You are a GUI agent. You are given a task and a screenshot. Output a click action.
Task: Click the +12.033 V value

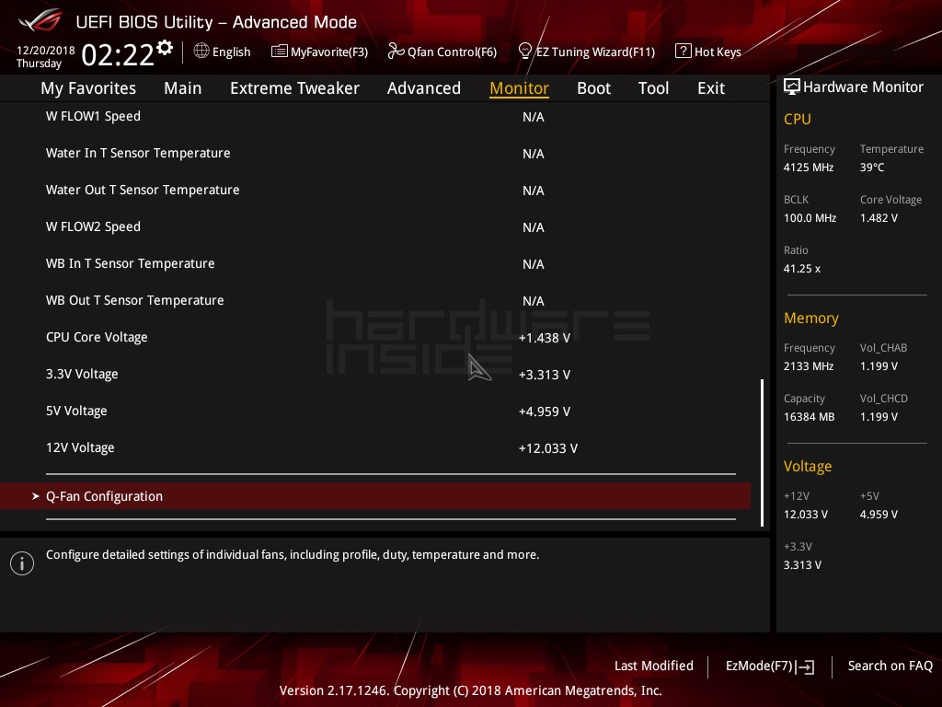pos(548,448)
